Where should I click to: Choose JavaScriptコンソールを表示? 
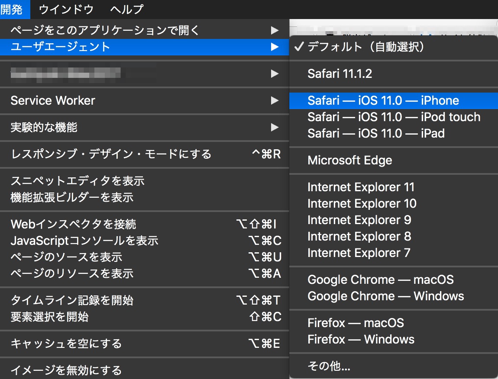click(x=145, y=241)
